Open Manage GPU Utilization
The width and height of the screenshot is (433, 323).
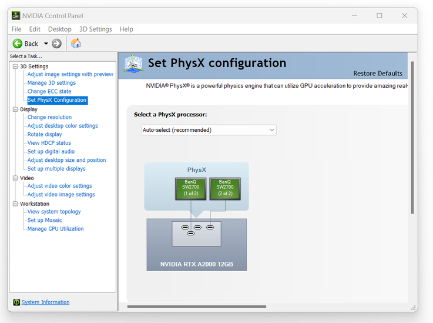55,229
